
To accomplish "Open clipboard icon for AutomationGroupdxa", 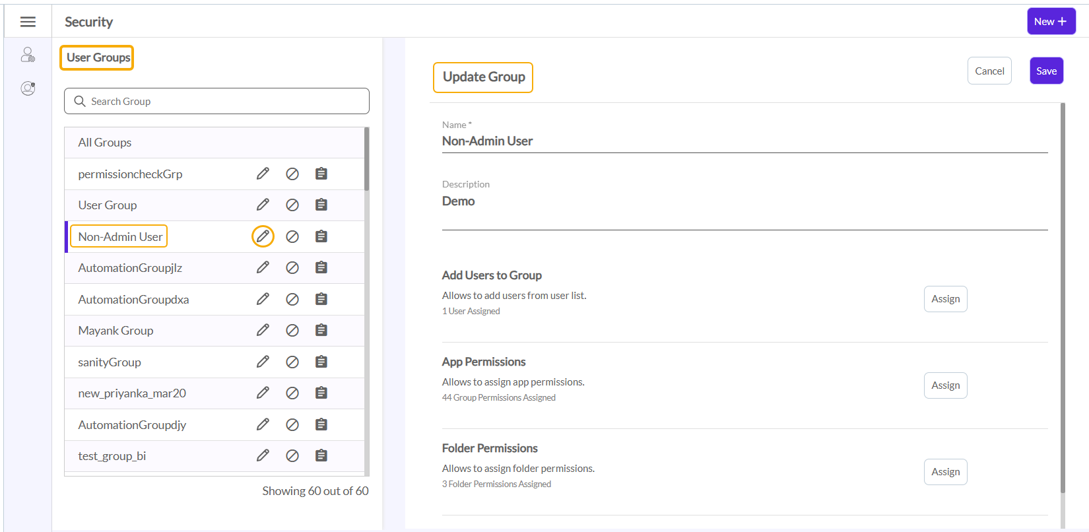I will coord(321,300).
